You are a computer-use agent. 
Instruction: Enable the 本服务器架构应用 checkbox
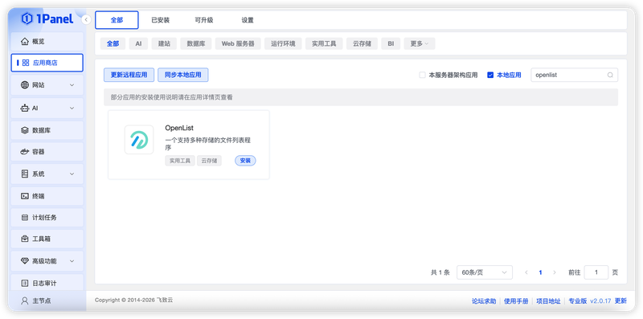tap(422, 75)
